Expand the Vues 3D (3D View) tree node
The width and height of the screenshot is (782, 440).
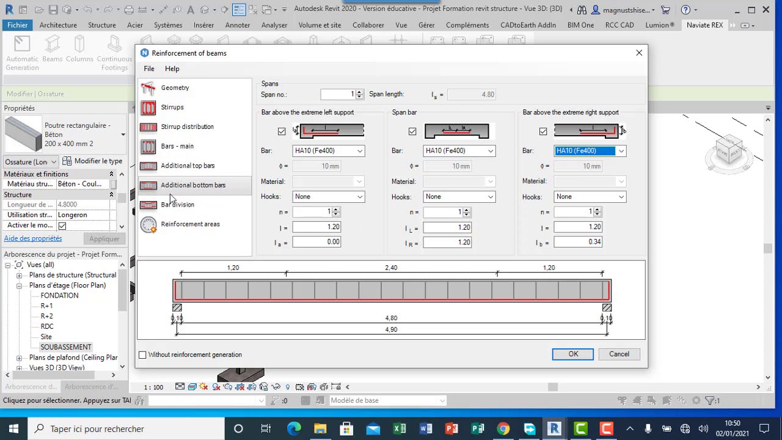point(19,368)
